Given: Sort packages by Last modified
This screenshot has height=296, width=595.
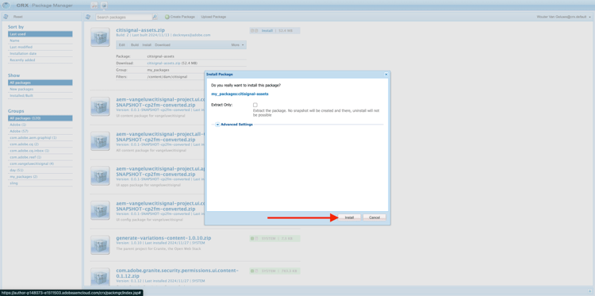Looking at the screenshot, I should (40, 47).
